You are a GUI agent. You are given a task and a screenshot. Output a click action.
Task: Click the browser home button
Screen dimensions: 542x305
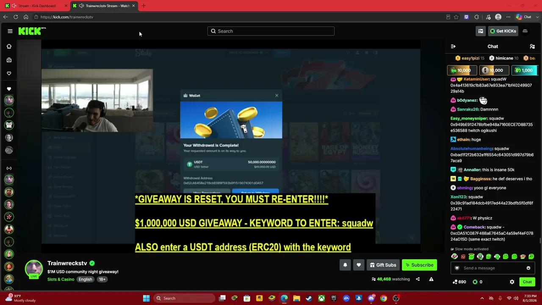pos(26,17)
